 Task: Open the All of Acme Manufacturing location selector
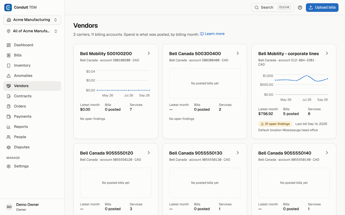pos(32,31)
